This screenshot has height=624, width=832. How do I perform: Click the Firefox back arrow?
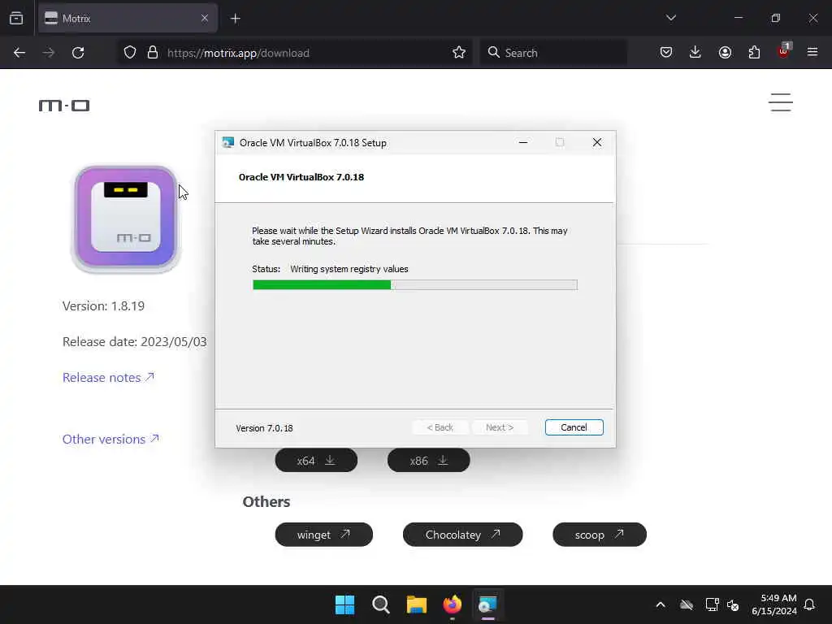coord(19,53)
